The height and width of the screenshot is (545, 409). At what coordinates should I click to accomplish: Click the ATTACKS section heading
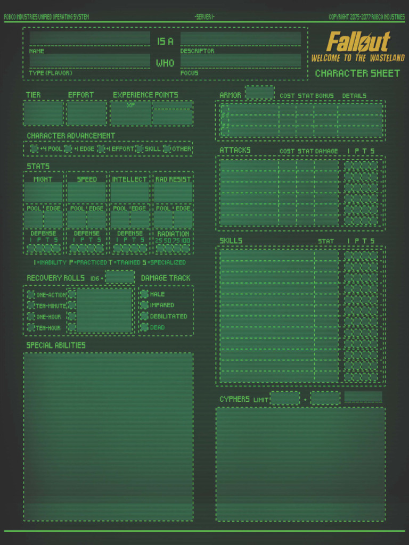click(x=235, y=150)
